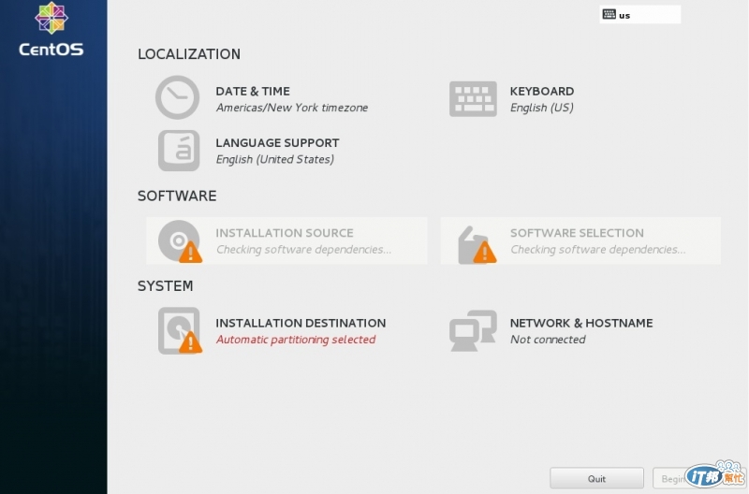Screen dimensions: 749x494
Task: Open the Installation Destination disk icon
Action: (180, 330)
